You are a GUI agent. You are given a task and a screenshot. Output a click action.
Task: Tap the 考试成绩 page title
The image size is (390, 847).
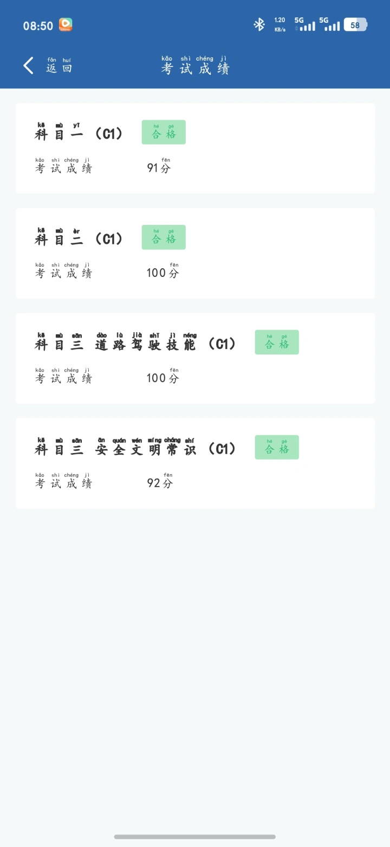pyautogui.click(x=195, y=67)
